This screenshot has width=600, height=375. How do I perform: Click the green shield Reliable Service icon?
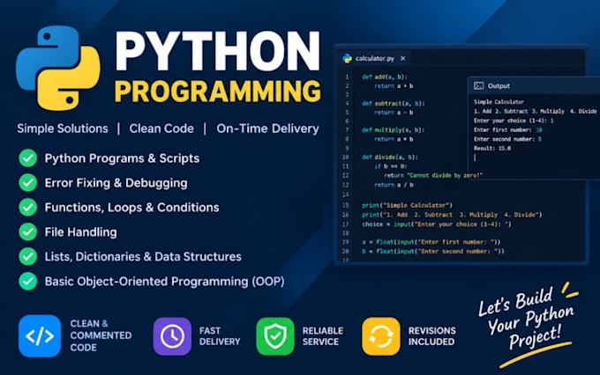275,336
